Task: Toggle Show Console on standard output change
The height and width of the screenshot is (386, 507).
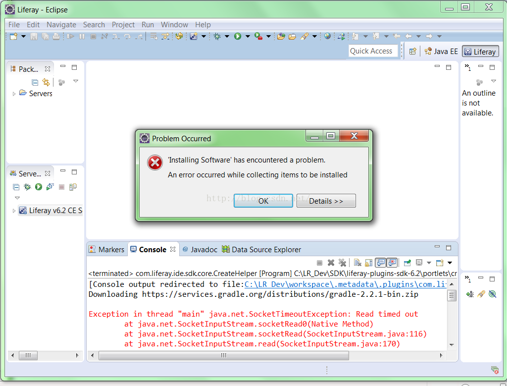Action: click(381, 263)
